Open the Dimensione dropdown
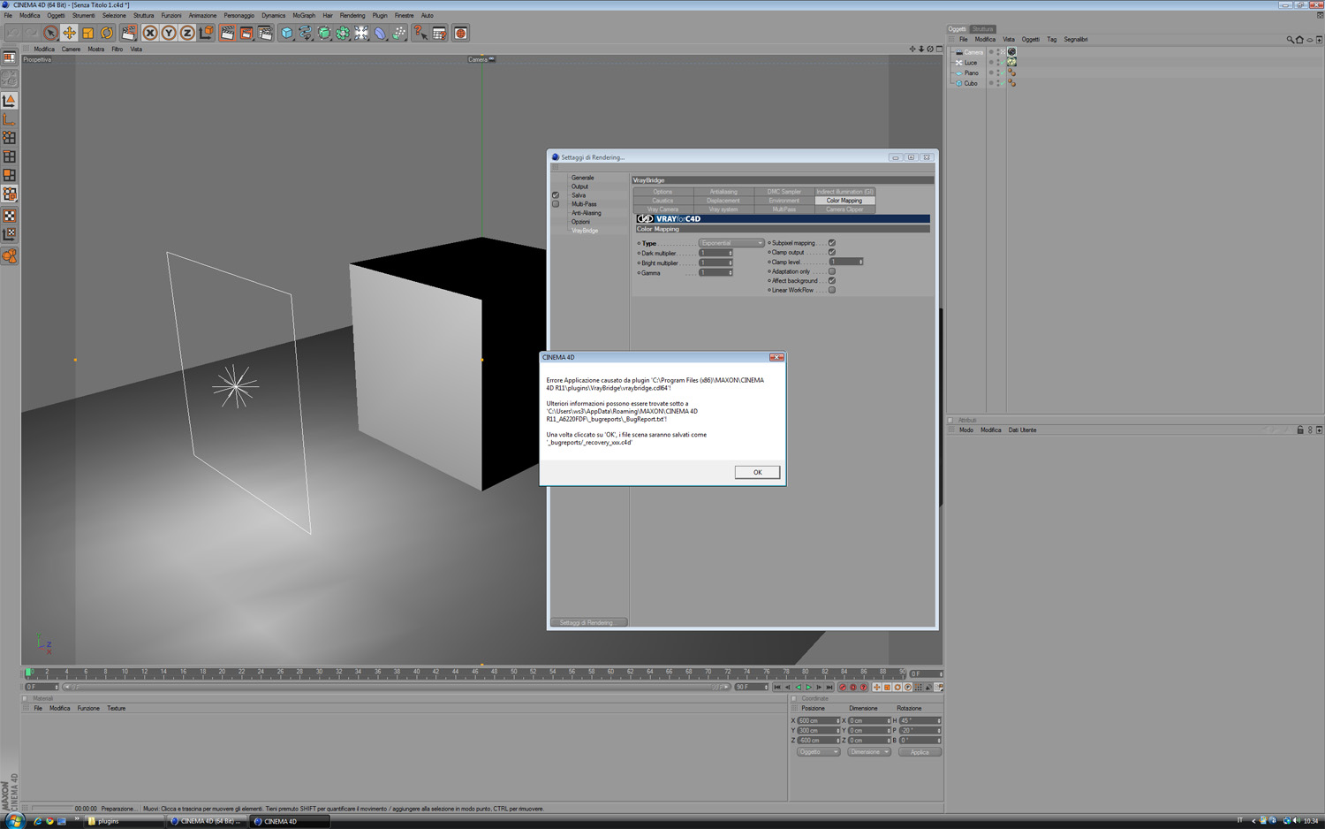 pyautogui.click(x=869, y=752)
